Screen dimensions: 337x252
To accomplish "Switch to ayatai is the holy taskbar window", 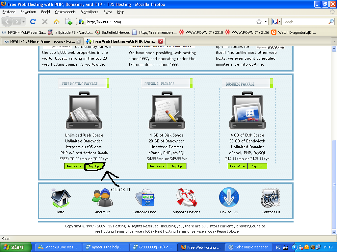I will [x=106, y=247].
